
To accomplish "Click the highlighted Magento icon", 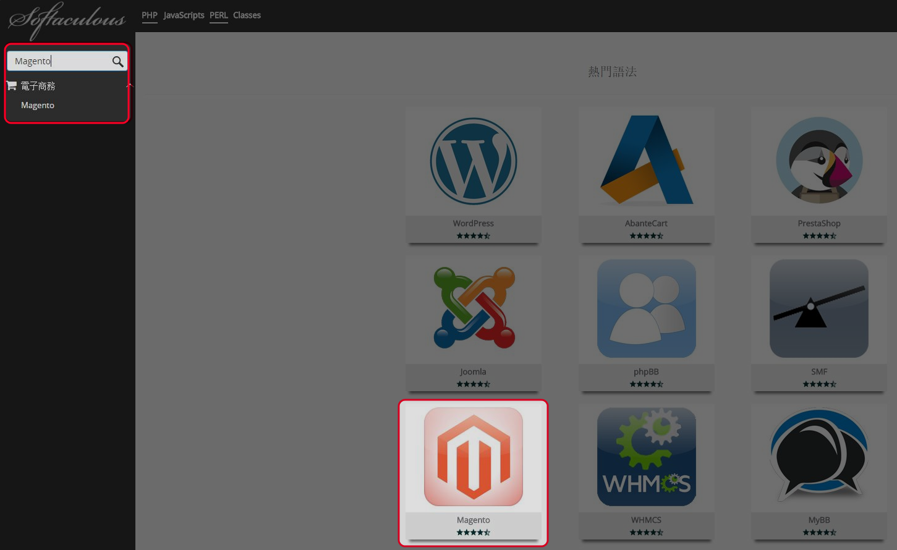I will (x=473, y=457).
